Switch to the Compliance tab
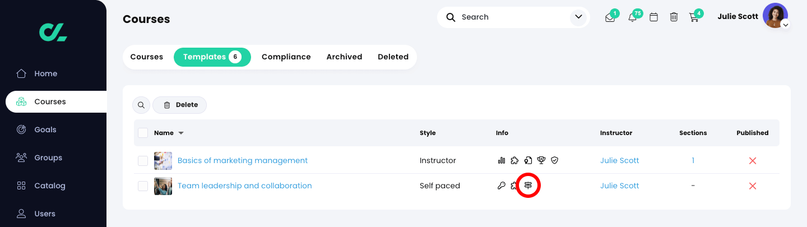This screenshot has width=807, height=227. pos(286,57)
